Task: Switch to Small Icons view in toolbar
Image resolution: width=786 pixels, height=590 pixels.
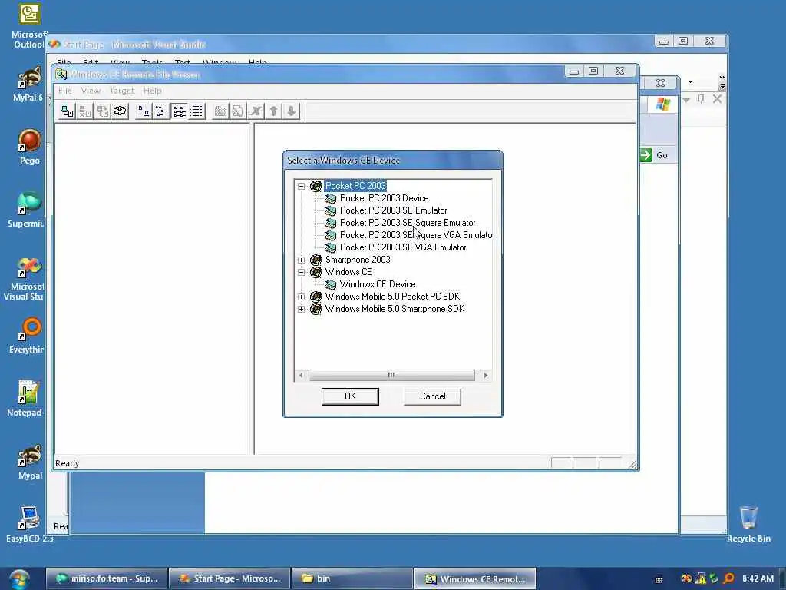Action: point(161,111)
